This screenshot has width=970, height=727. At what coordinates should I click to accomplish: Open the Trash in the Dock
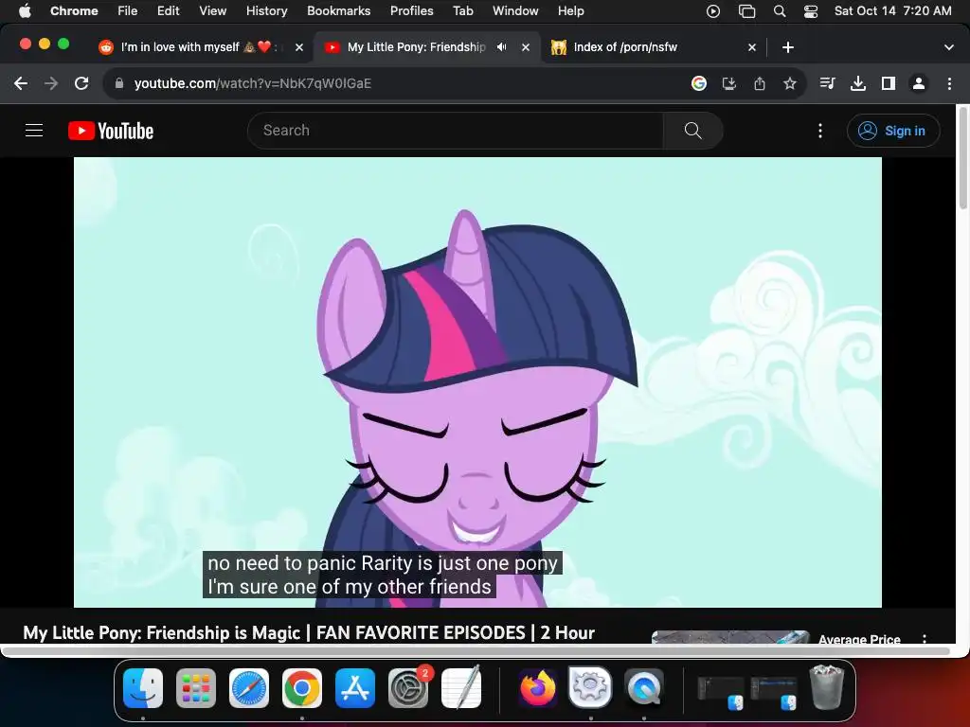(826, 687)
